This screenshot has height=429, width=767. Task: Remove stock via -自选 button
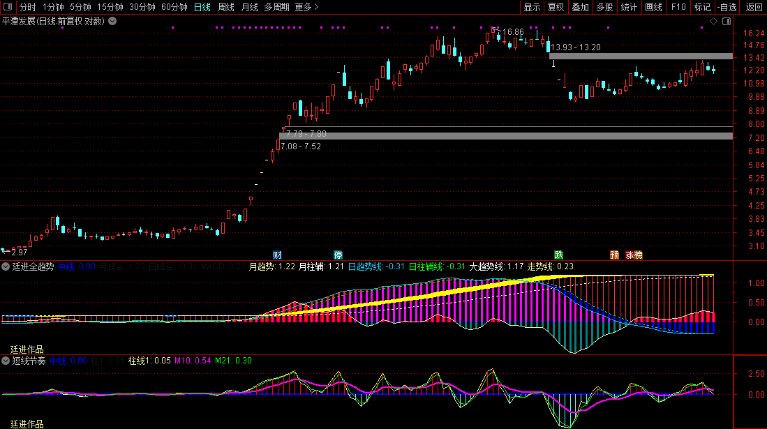click(x=727, y=8)
